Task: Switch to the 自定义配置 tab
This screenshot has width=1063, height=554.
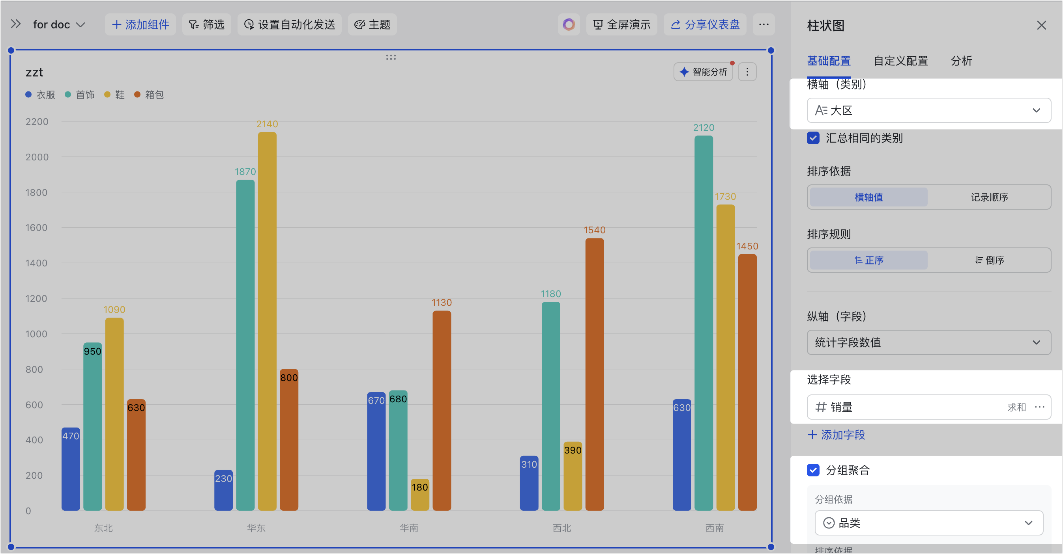Action: pos(900,61)
